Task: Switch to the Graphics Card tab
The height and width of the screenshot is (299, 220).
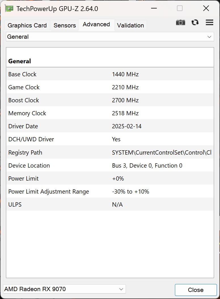Action: (x=27, y=25)
